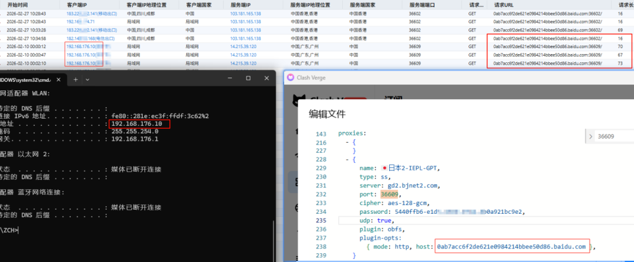Image resolution: width=634 pixels, height=262 pixels.
Task: Sort by the 开始时间 column header
Action: [x=18, y=5]
